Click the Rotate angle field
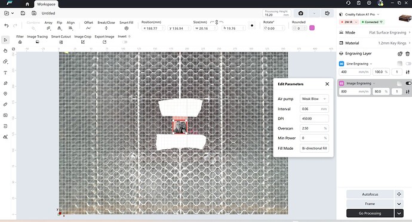Image resolution: width=412 pixels, height=222 pixels. tap(274, 28)
